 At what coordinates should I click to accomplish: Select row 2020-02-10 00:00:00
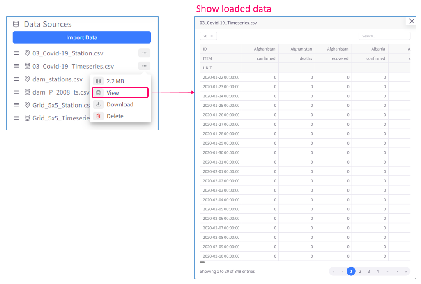pos(305,256)
